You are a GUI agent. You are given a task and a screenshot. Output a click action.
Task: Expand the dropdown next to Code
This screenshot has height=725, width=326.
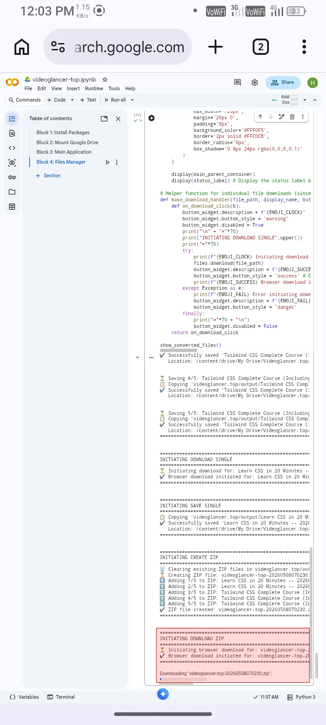[72, 100]
